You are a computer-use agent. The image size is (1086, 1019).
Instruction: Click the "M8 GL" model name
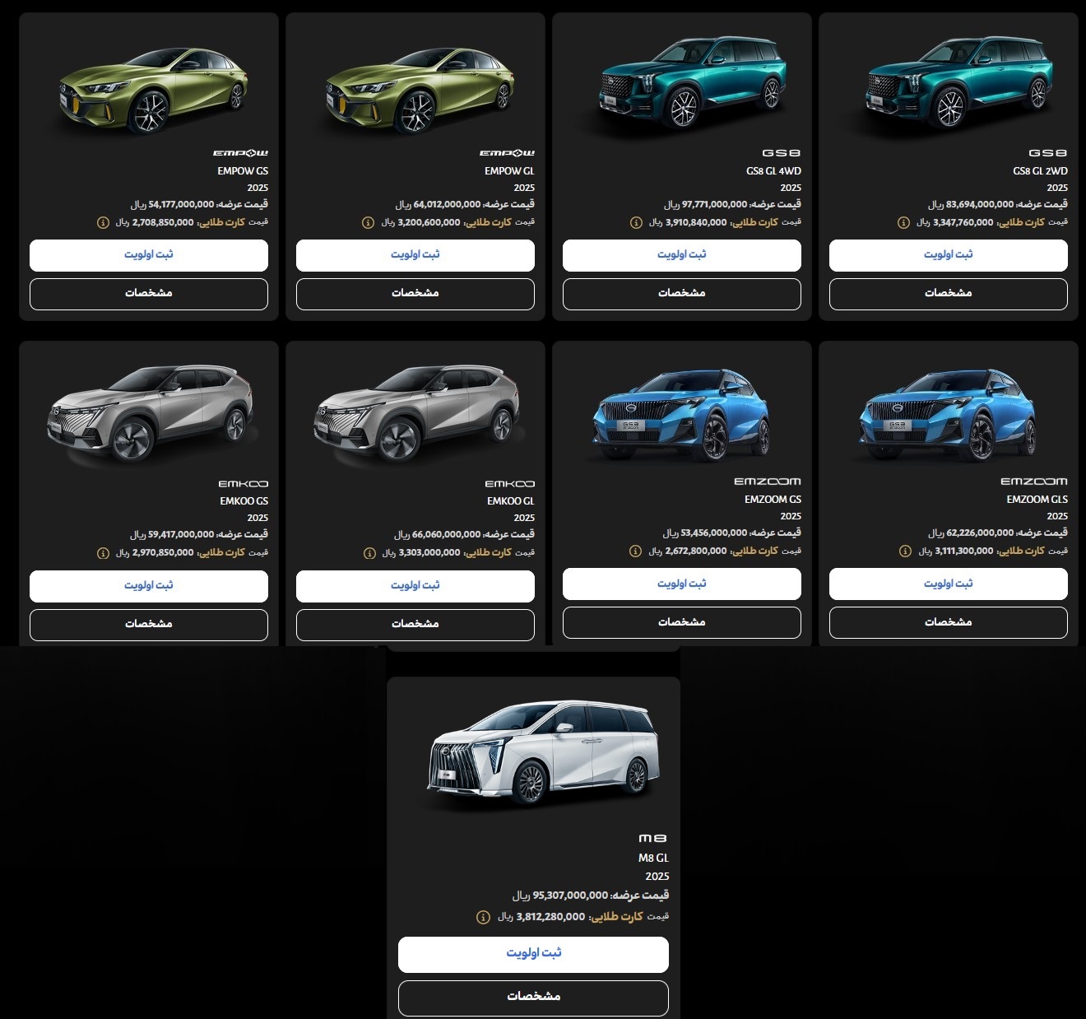(x=653, y=858)
